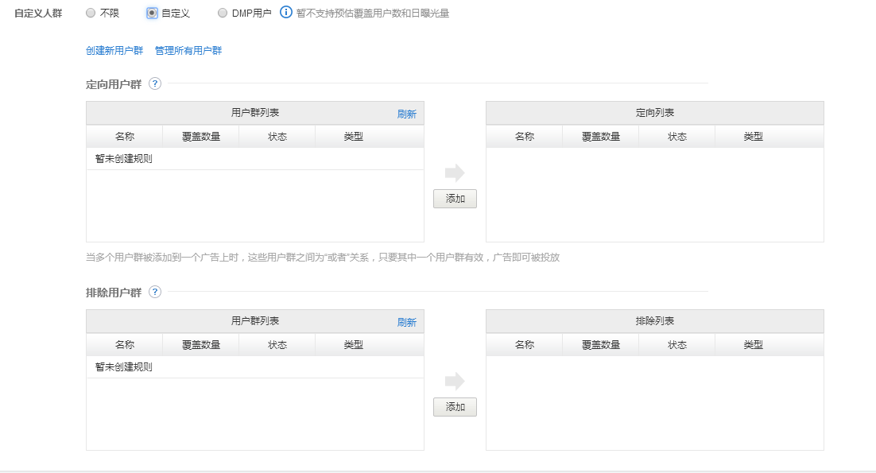Image resolution: width=876 pixels, height=473 pixels.
Task: Click the arrow icon above the exclusion 添加 button
Action: point(455,381)
